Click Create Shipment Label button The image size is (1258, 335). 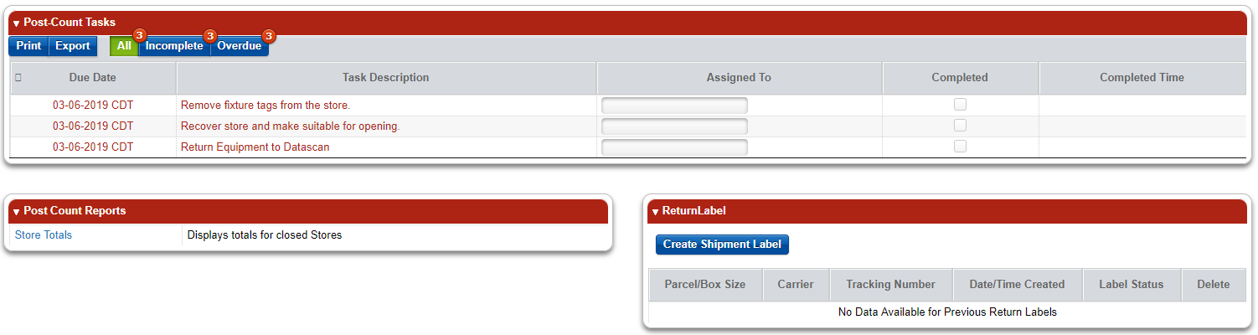[x=722, y=245]
